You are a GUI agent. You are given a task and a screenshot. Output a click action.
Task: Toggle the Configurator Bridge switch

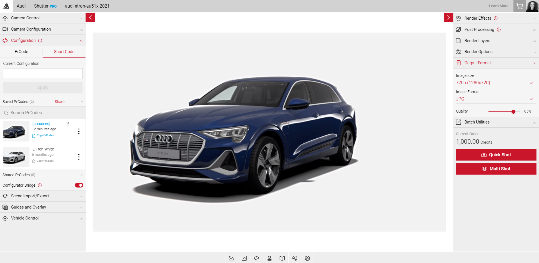click(79, 185)
